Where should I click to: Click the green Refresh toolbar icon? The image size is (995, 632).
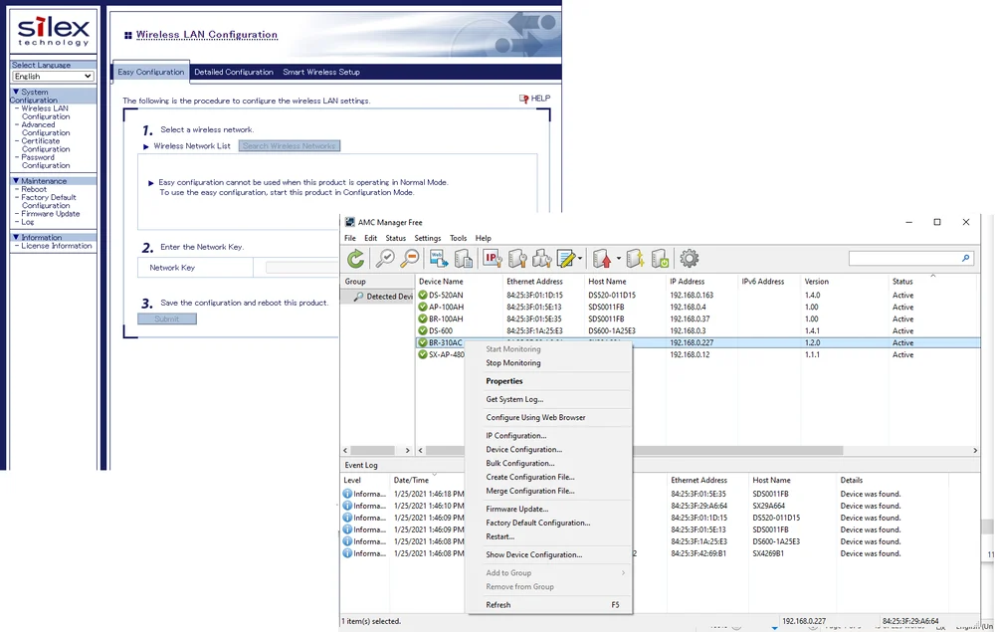tap(355, 259)
